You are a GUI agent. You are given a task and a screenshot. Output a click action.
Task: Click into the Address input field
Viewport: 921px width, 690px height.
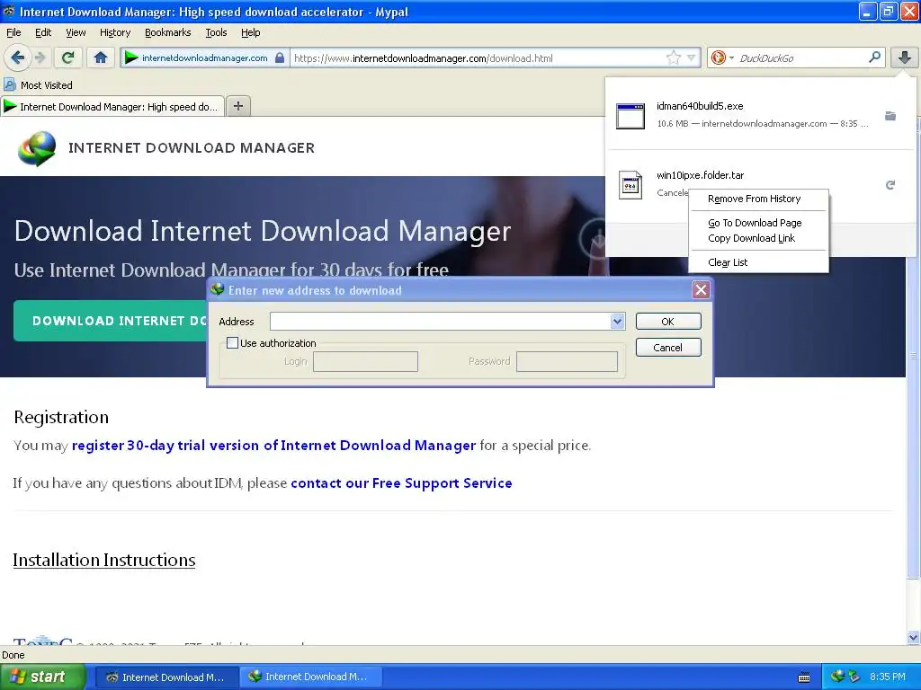[x=440, y=321]
